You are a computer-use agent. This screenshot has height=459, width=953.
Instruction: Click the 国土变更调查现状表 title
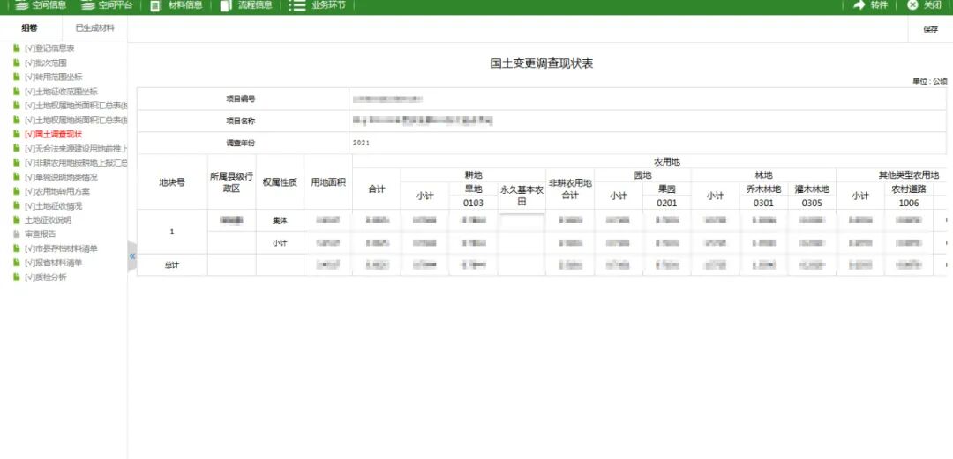pos(542,63)
